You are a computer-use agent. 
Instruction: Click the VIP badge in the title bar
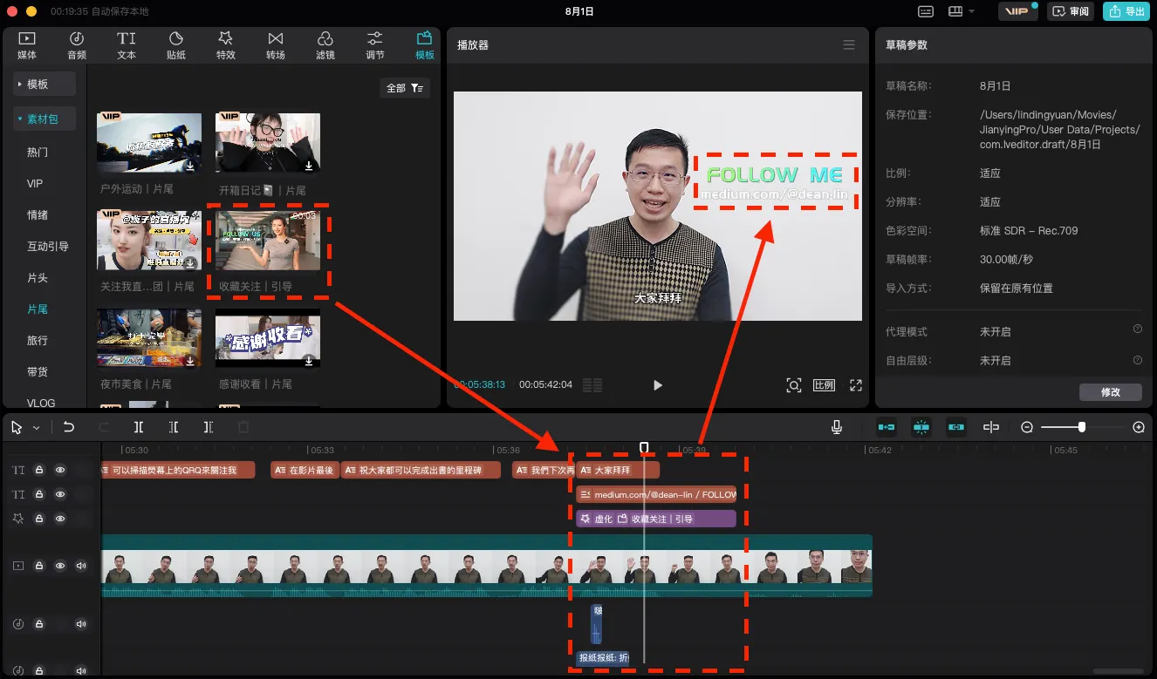[1017, 11]
